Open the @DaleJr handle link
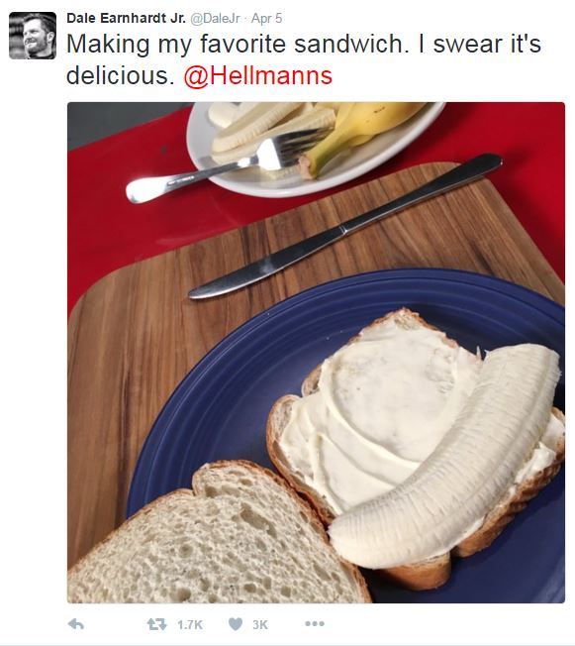Screen dimensions: 575x646 pyautogui.click(x=215, y=19)
